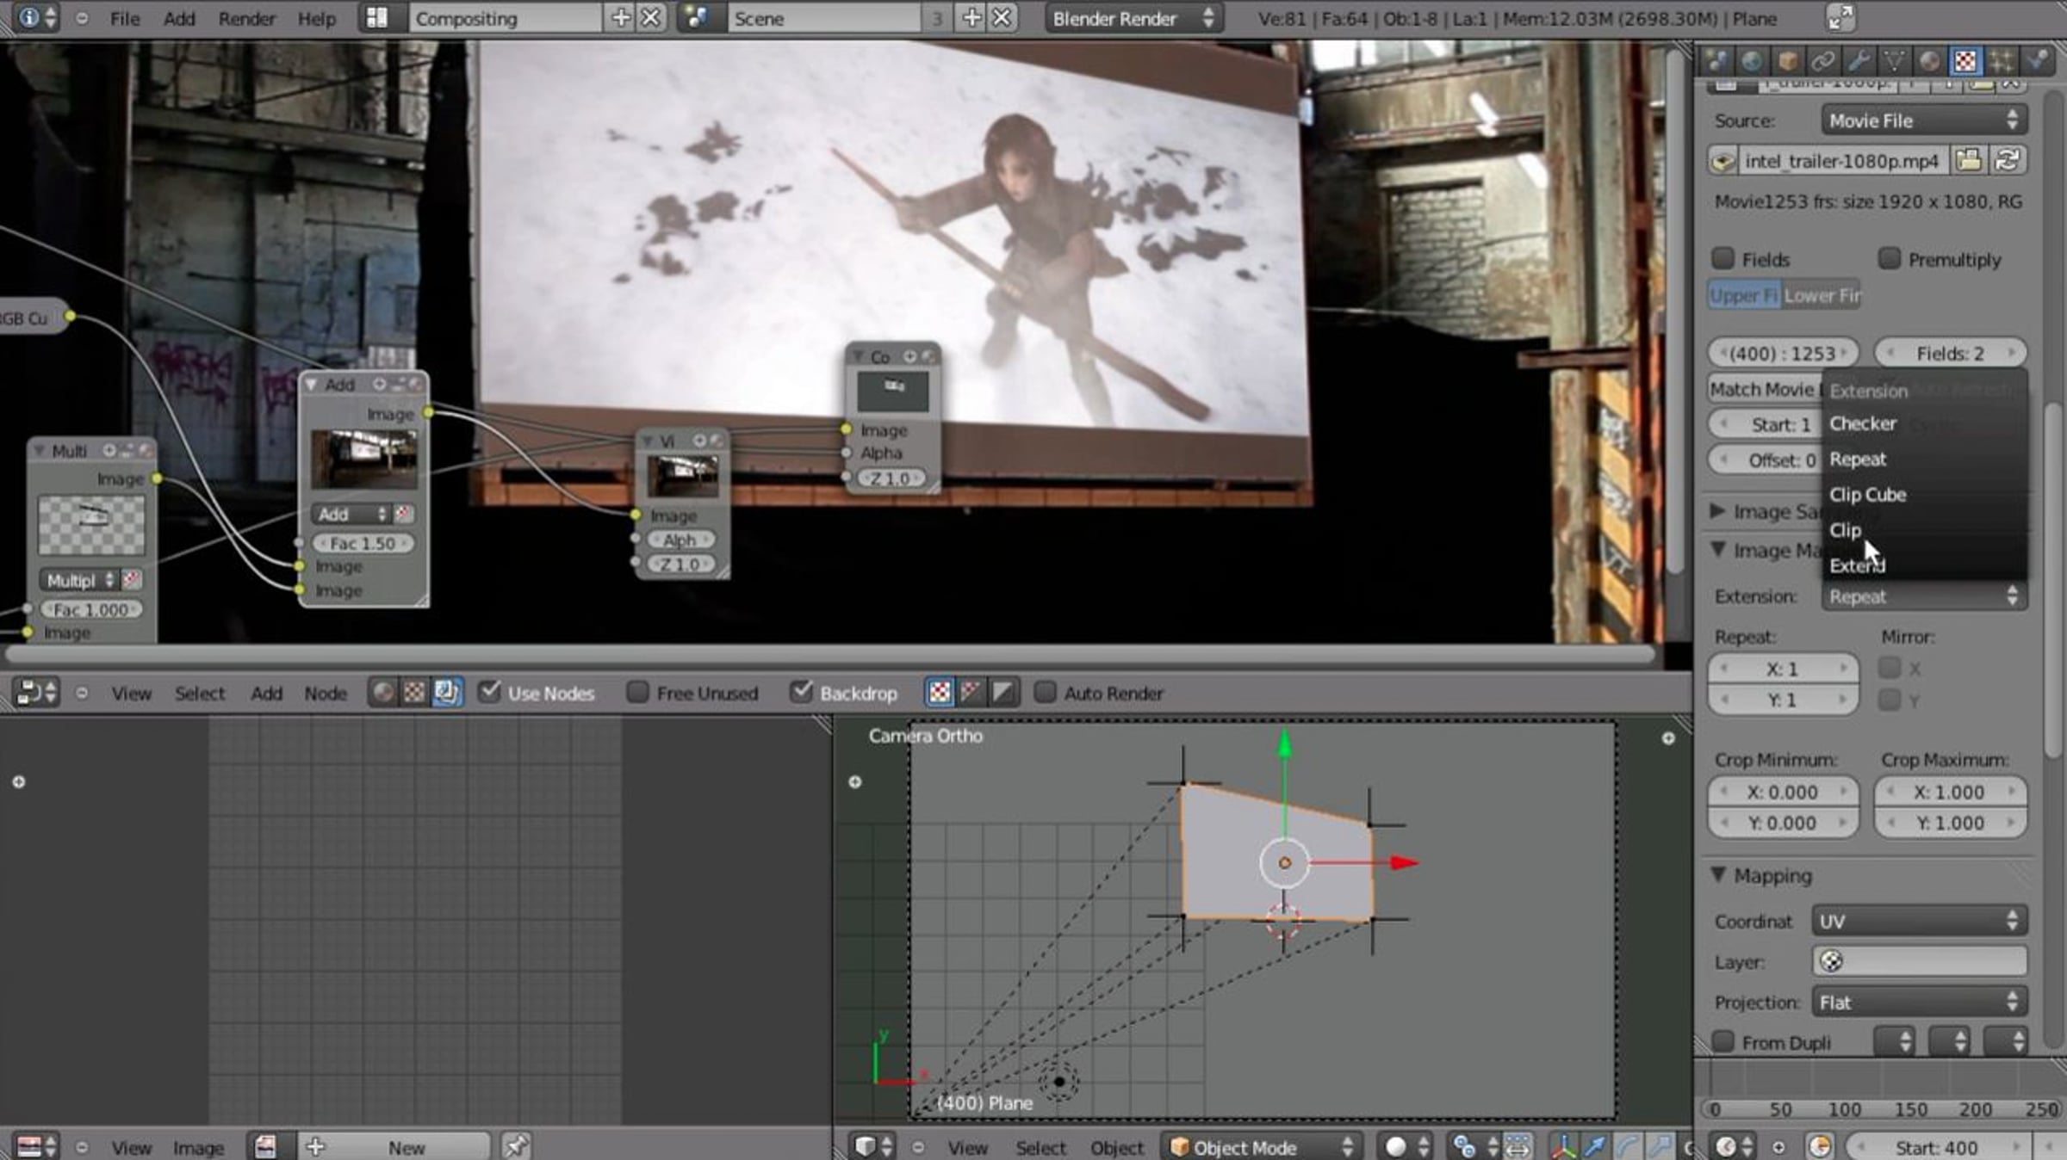
Task: Open the Node menu in node editor
Action: point(325,694)
